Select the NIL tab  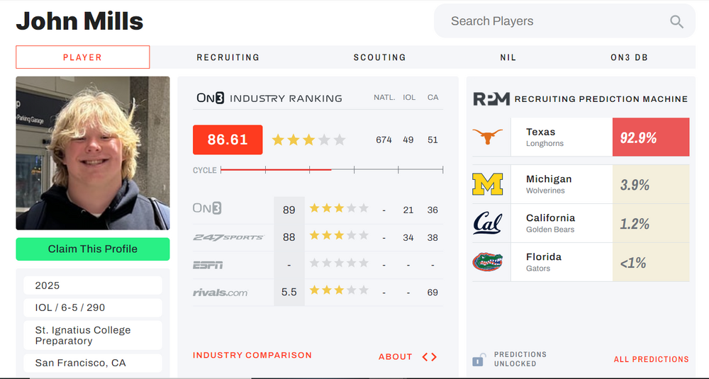pos(508,57)
